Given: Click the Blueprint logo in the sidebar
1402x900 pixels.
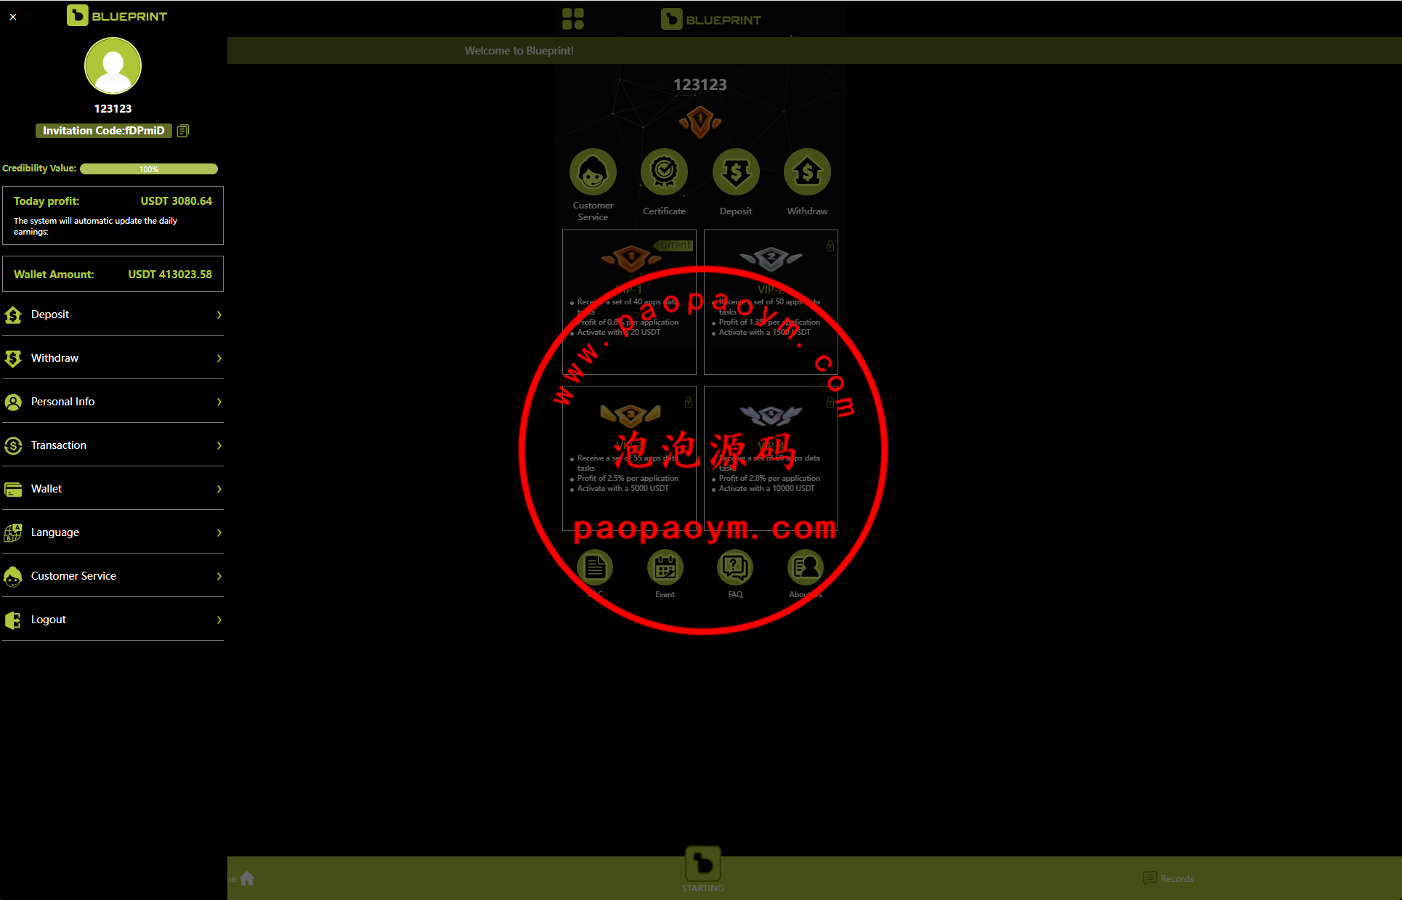Looking at the screenshot, I should click(x=117, y=15).
